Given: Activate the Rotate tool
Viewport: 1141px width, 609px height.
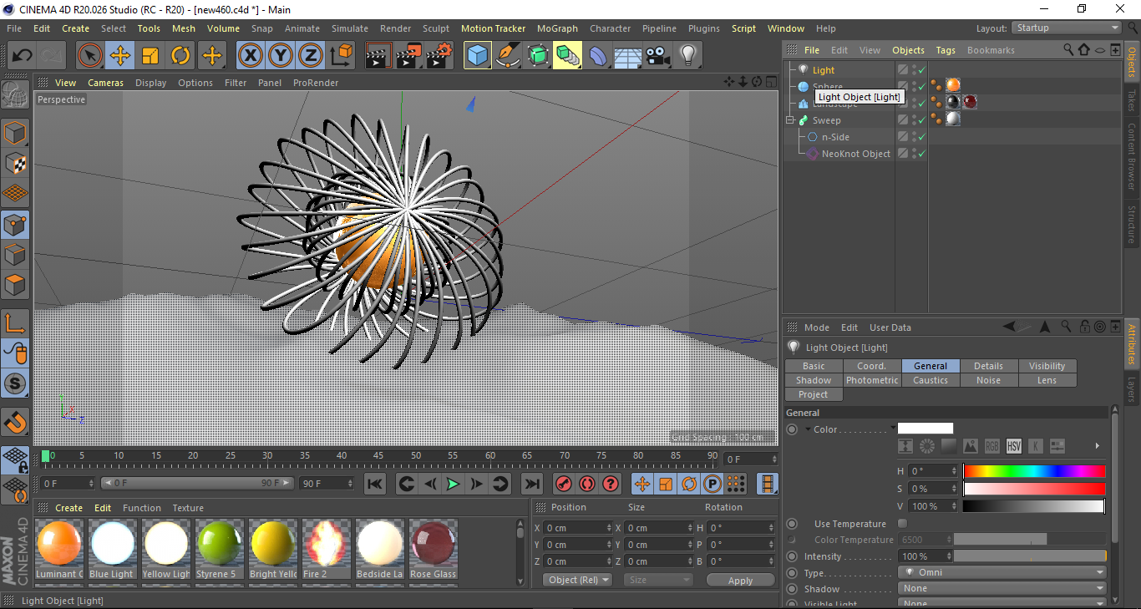Looking at the screenshot, I should [x=180, y=56].
